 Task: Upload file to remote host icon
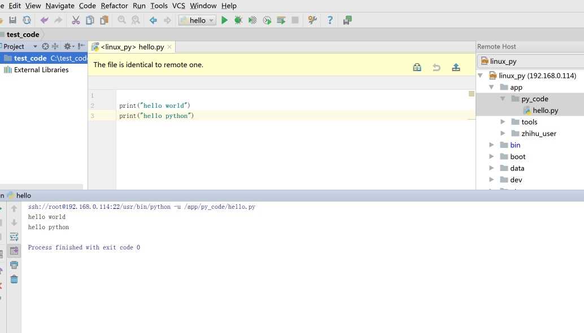pos(456,67)
